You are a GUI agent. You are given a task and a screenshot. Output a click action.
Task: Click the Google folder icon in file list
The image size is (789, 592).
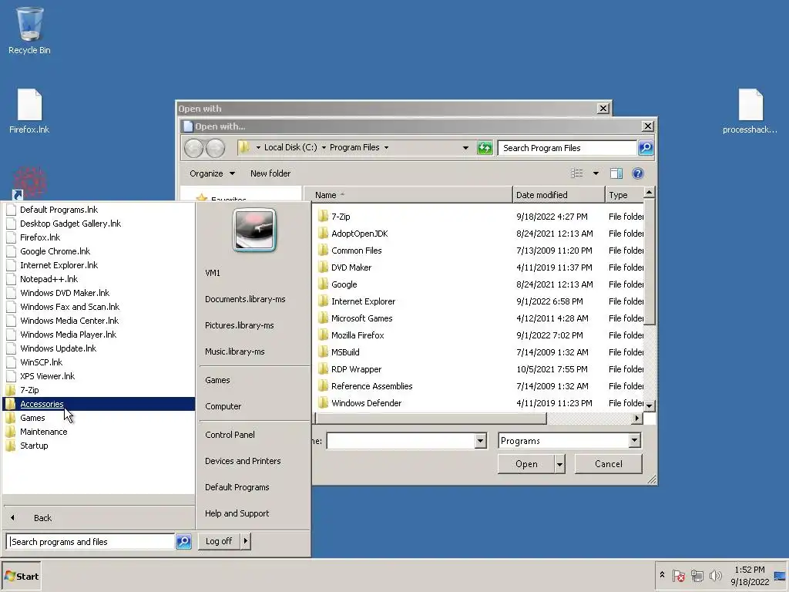323,284
